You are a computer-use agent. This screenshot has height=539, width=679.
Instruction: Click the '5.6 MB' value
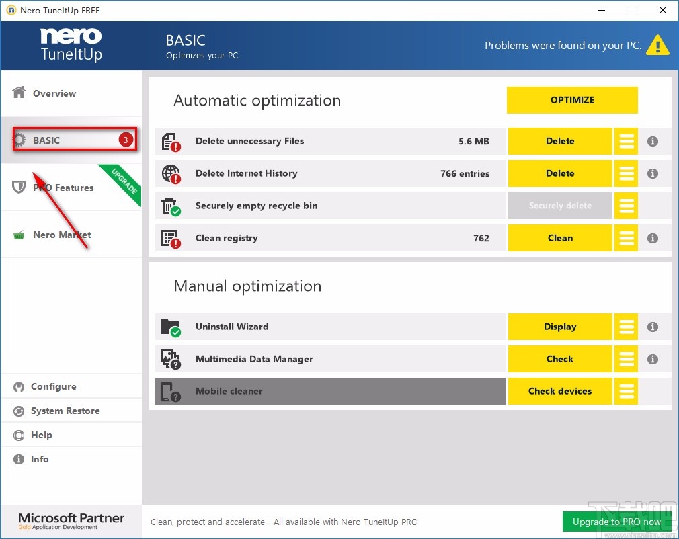(x=474, y=141)
